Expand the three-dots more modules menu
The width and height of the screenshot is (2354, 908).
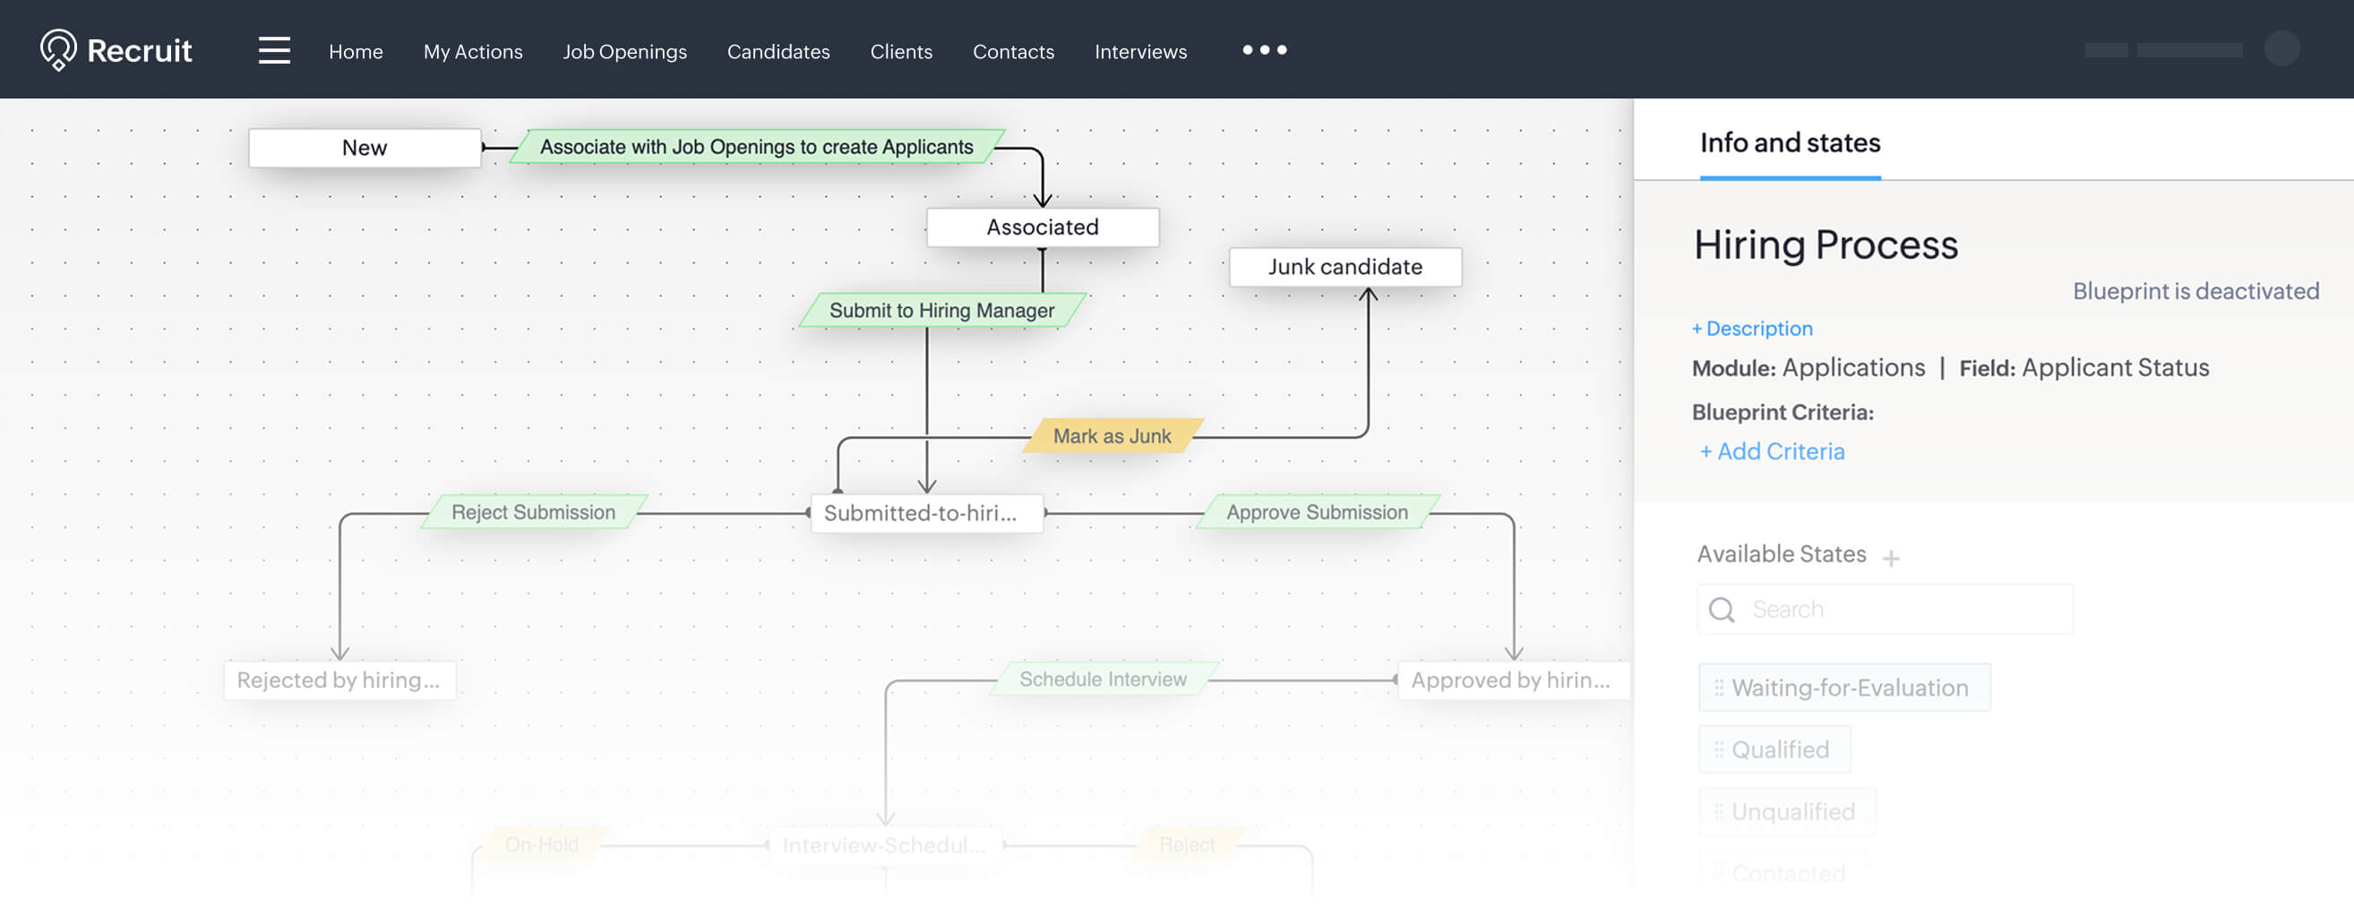coord(1264,50)
